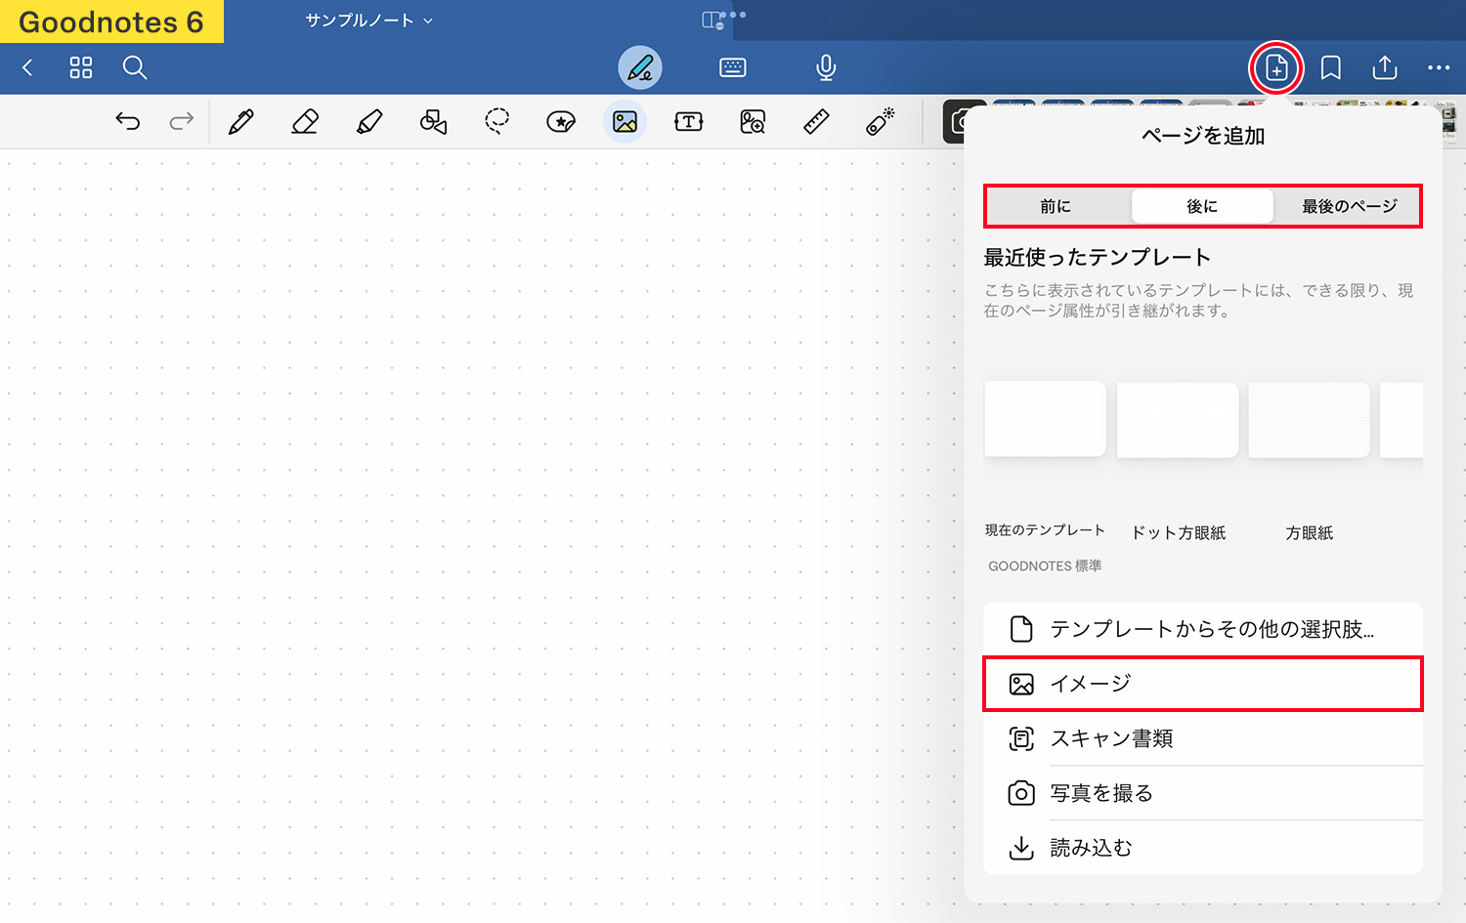Pick the ドット方眼紙 template thumbnail
This screenshot has height=923, width=1466.
[x=1178, y=419]
